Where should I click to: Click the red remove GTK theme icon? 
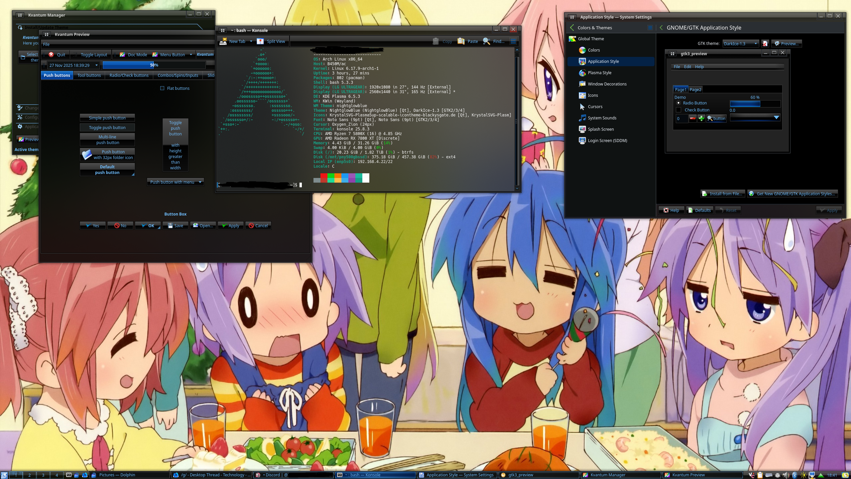[765, 44]
